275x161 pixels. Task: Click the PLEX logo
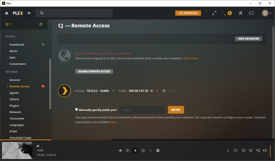(18, 13)
